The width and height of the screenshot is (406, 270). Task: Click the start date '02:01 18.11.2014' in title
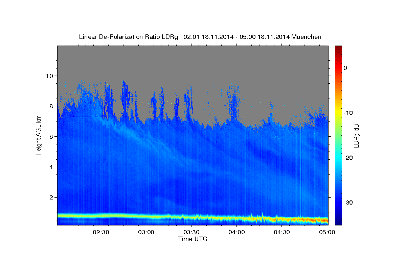tap(208, 37)
